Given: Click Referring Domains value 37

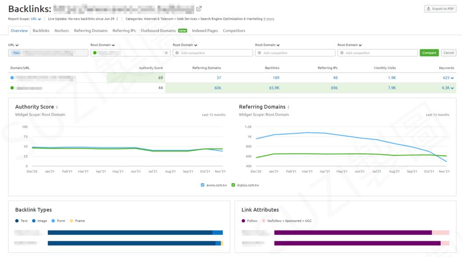Looking at the screenshot, I should click(219, 78).
